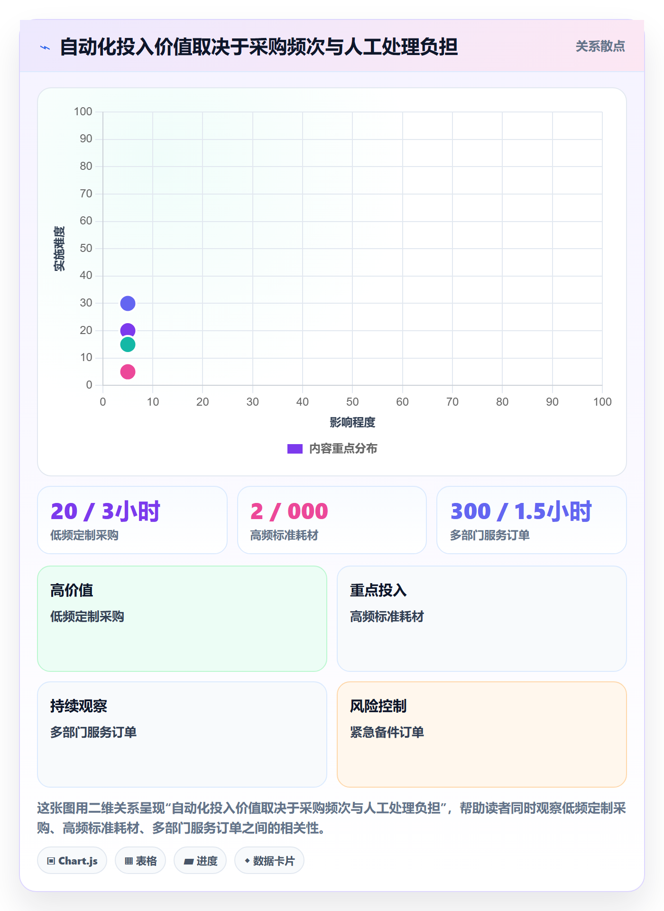Click the 实施难度 y-axis title
The image size is (664, 911).
(x=59, y=249)
